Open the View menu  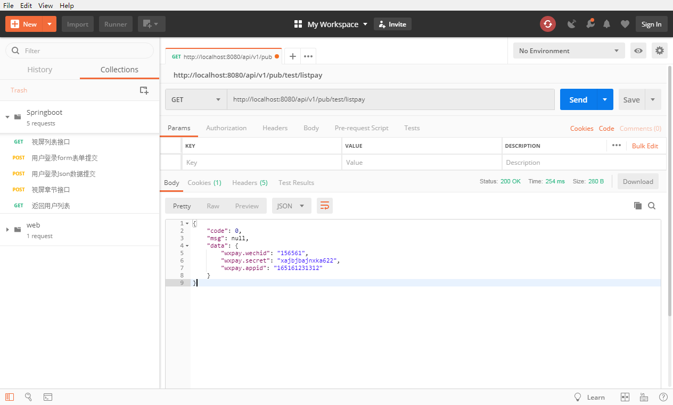pos(46,5)
